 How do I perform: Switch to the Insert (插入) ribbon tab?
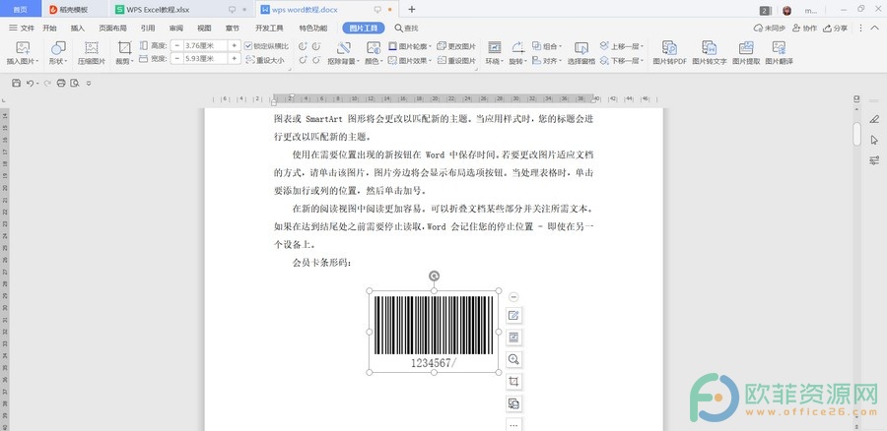tap(78, 29)
